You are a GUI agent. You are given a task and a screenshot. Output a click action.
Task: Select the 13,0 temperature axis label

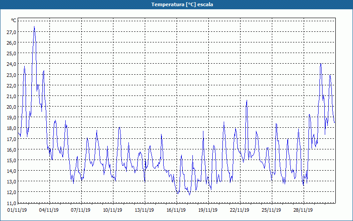(x=11, y=182)
